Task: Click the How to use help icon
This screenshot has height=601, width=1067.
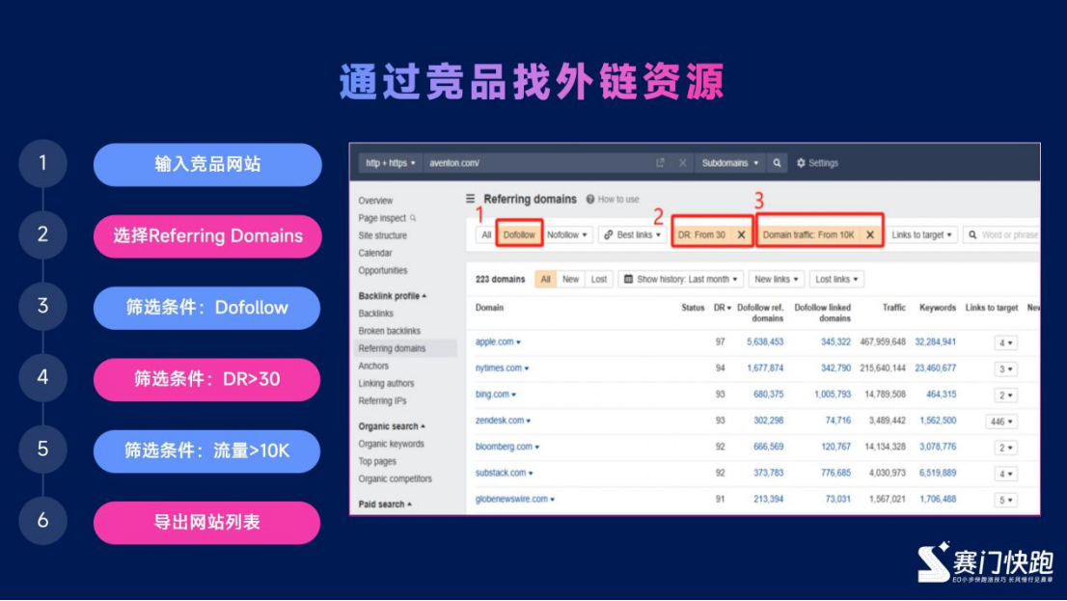Action: (590, 200)
